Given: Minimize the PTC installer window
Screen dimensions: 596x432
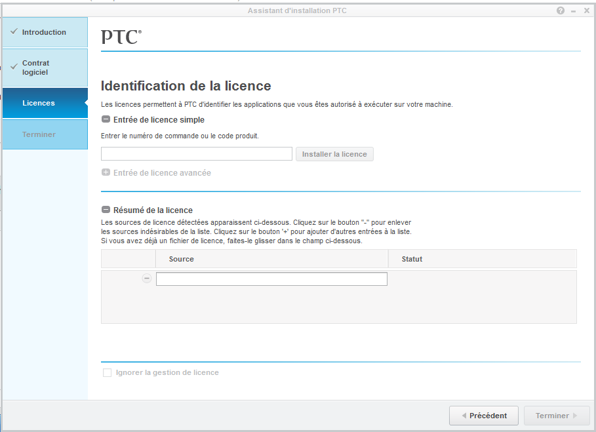Looking at the screenshot, I should pos(573,11).
